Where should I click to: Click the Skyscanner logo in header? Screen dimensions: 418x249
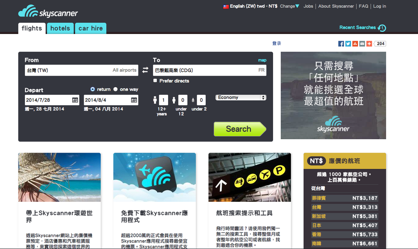[48, 11]
